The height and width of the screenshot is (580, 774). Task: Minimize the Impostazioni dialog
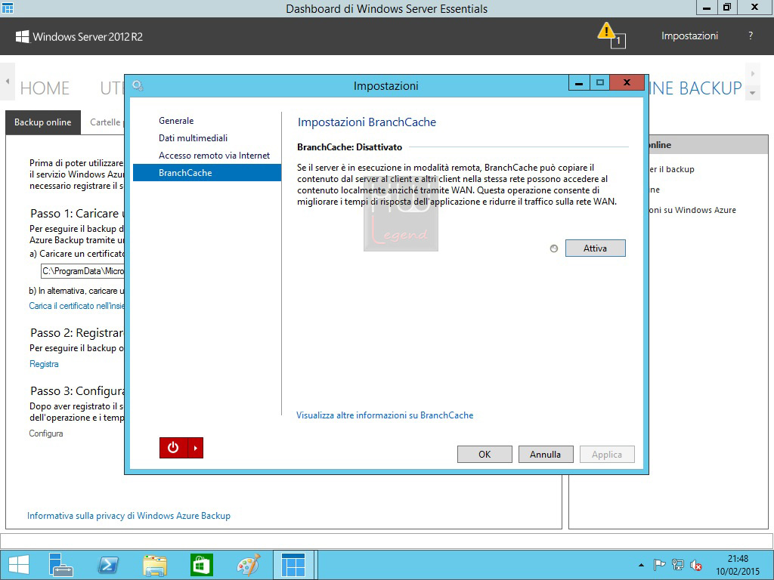point(579,83)
